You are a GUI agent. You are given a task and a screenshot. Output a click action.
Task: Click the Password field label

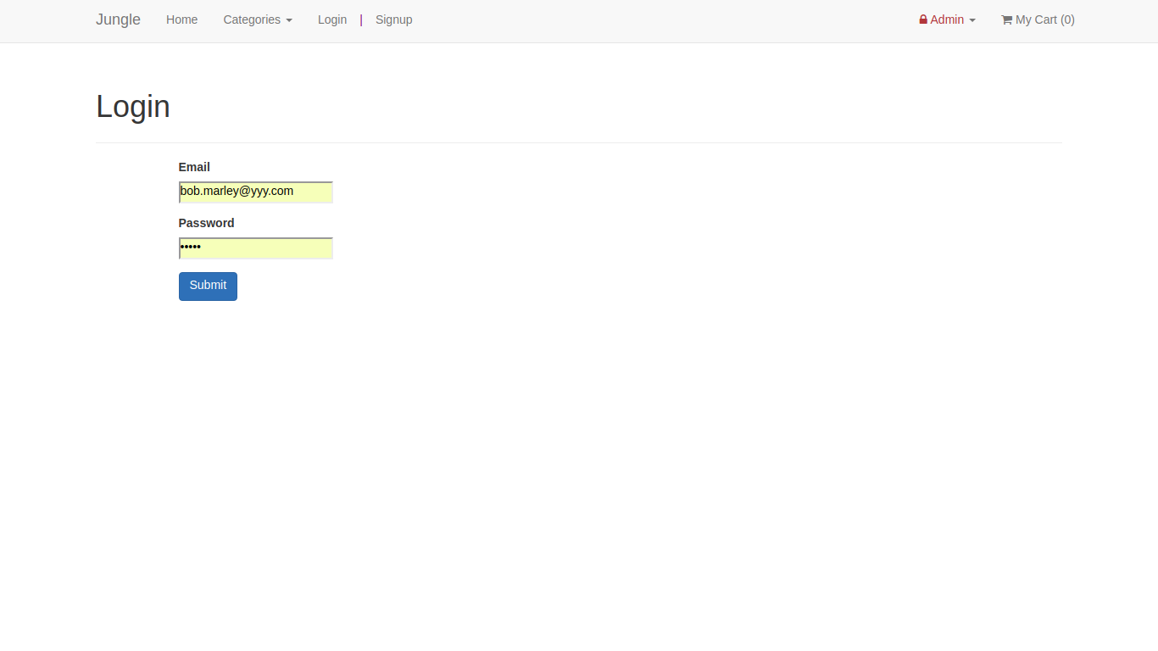tap(206, 223)
